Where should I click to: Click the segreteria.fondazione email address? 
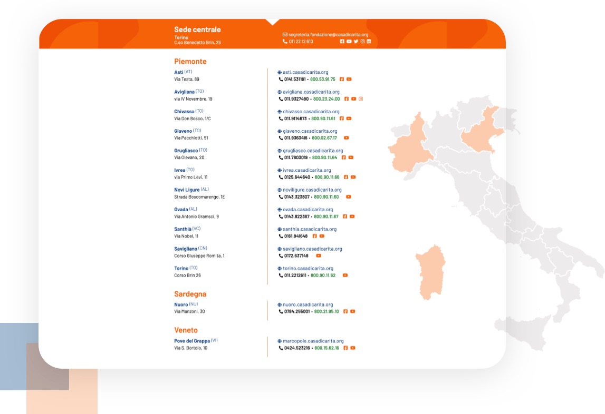coord(328,35)
